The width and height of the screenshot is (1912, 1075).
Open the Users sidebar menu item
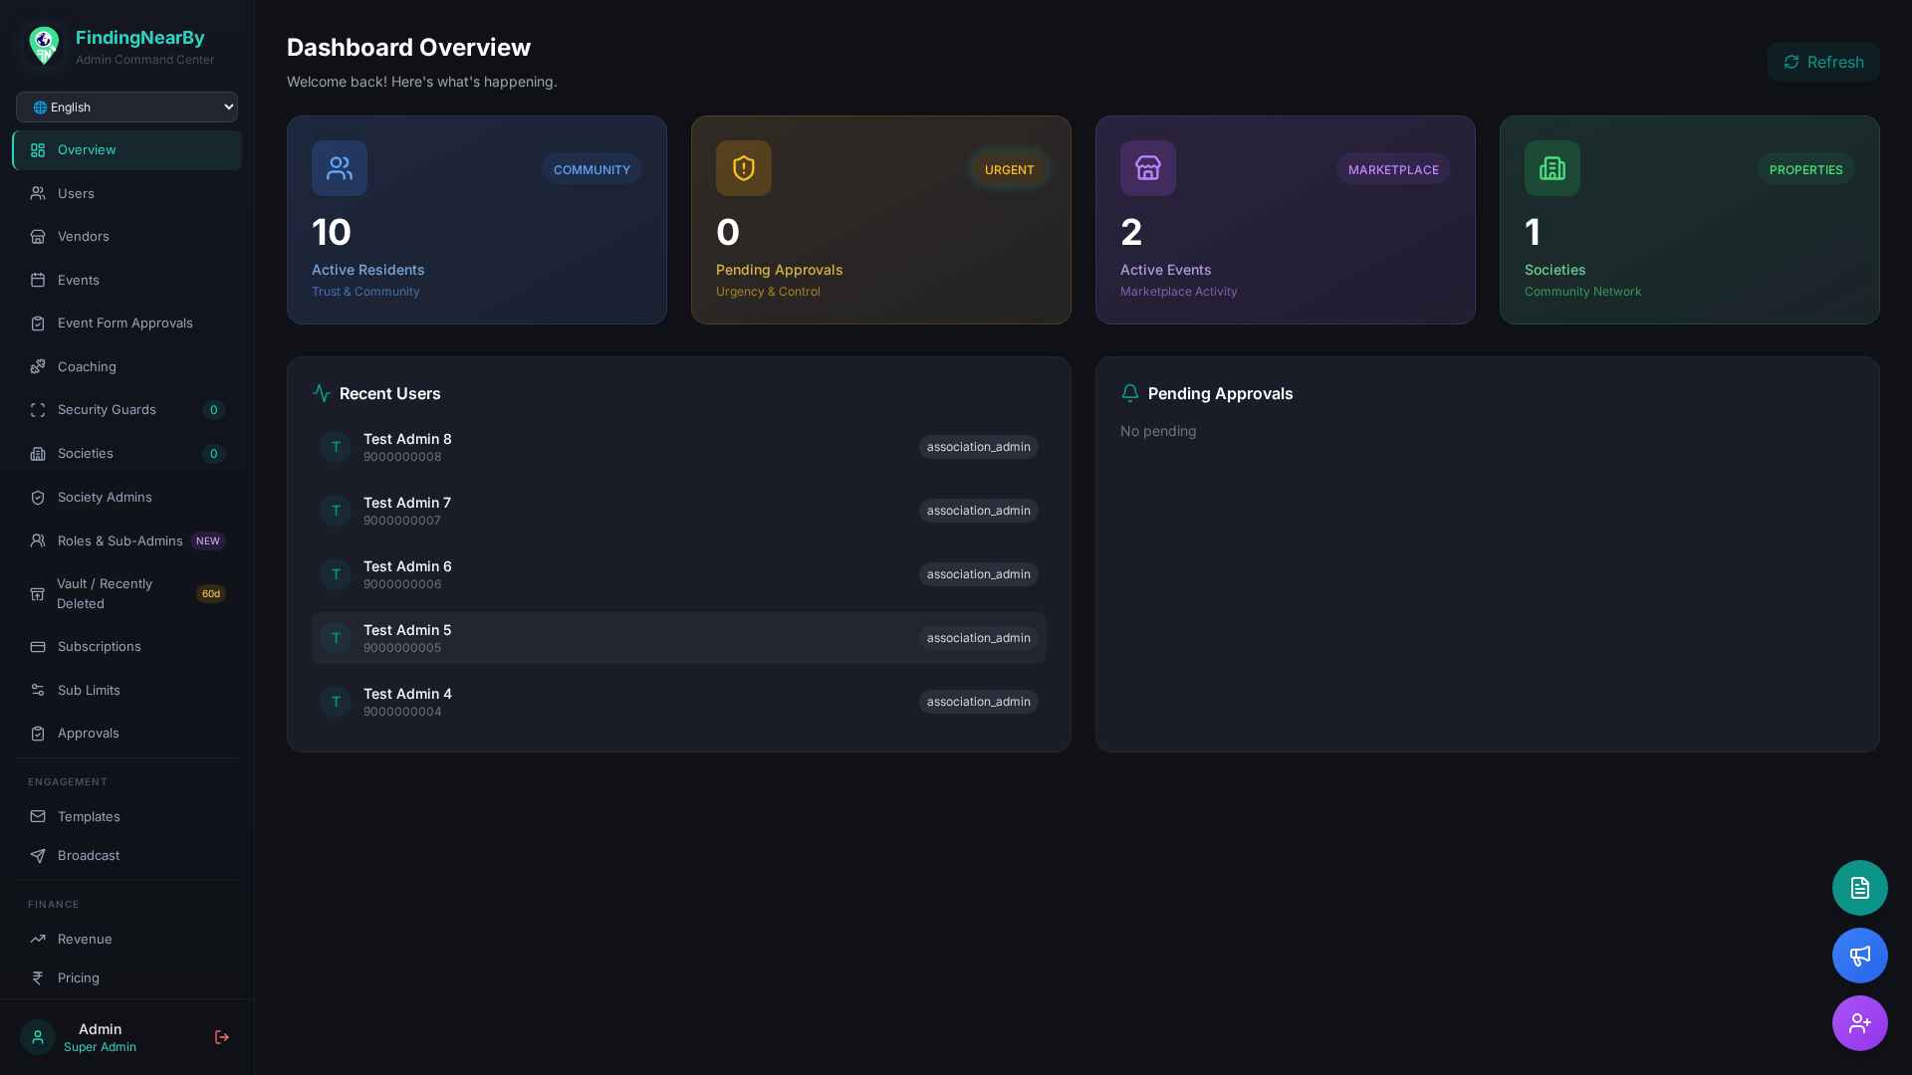click(76, 193)
